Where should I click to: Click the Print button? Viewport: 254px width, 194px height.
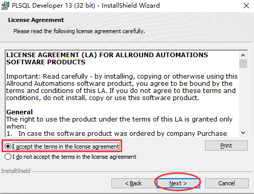[226, 145]
